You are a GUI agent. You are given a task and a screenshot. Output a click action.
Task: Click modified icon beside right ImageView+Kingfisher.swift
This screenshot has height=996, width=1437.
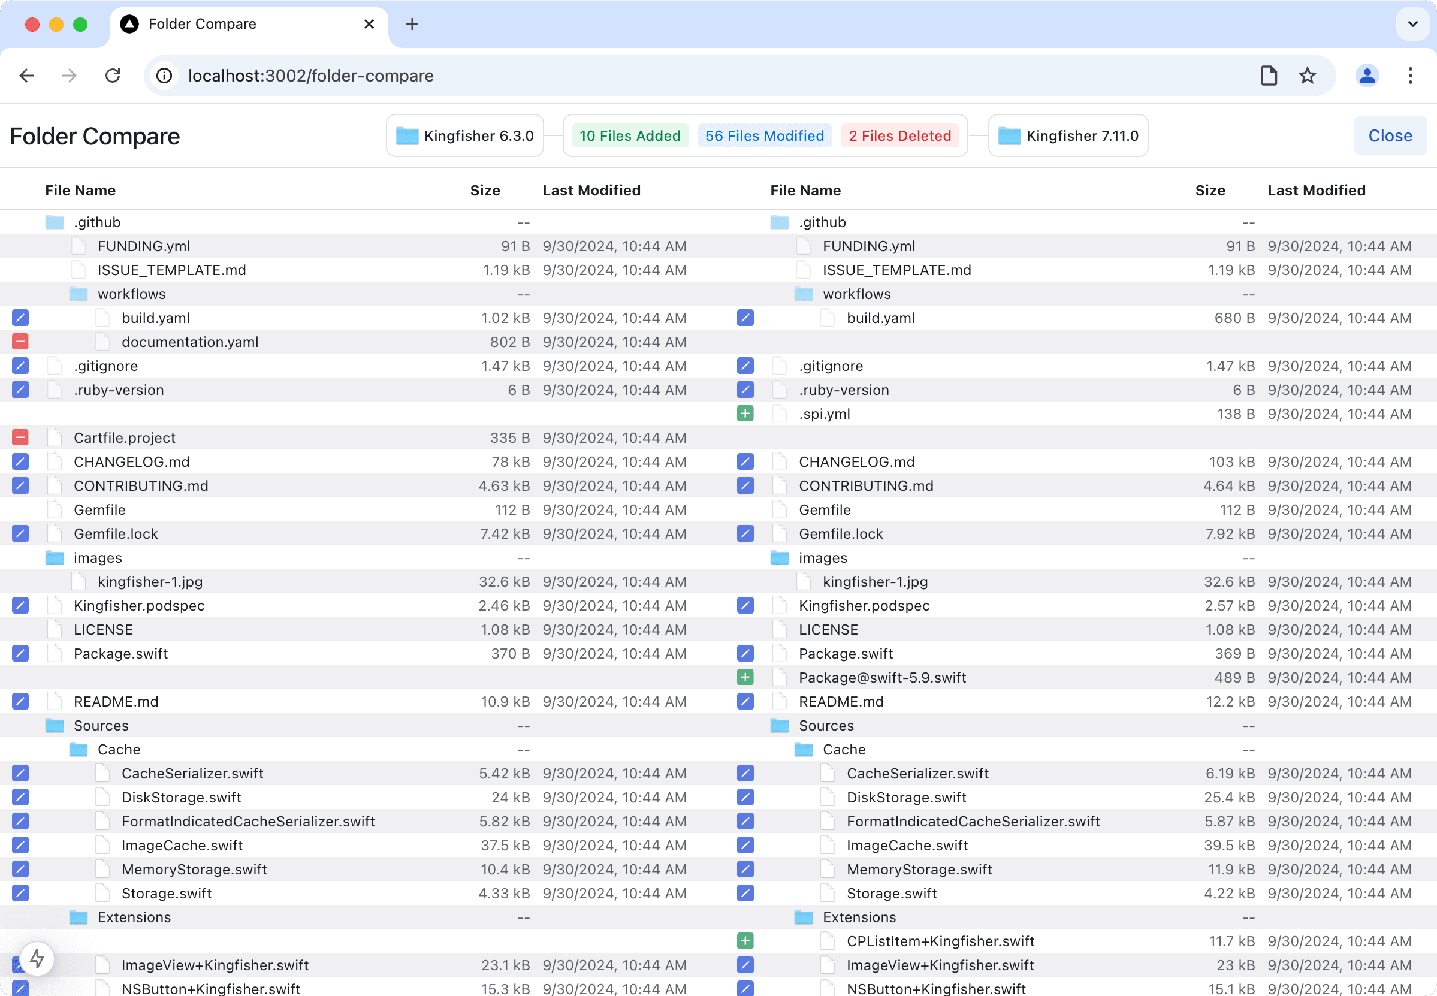pos(745,965)
